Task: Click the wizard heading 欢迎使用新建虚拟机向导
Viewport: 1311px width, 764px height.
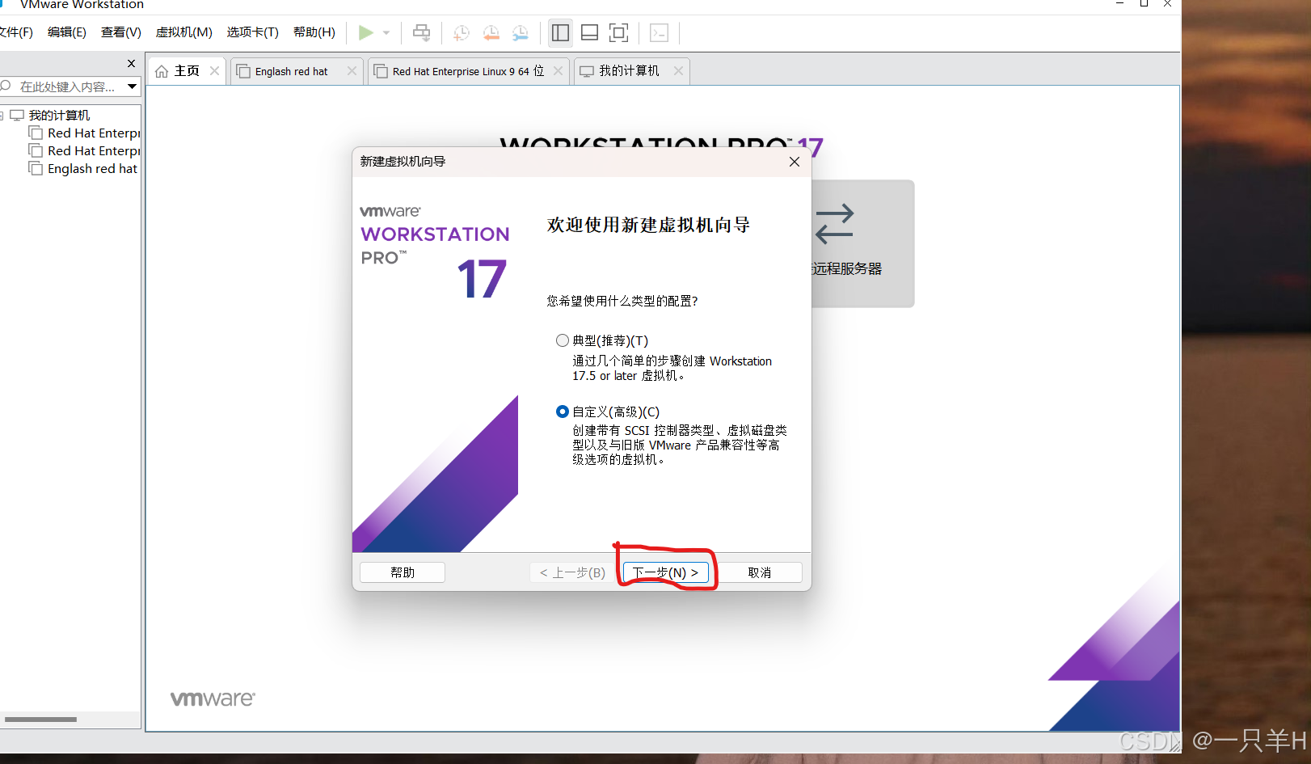Action: (648, 225)
